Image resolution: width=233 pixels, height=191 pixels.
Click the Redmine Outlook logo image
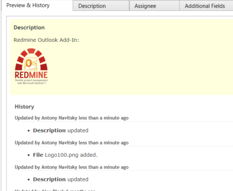point(31,66)
